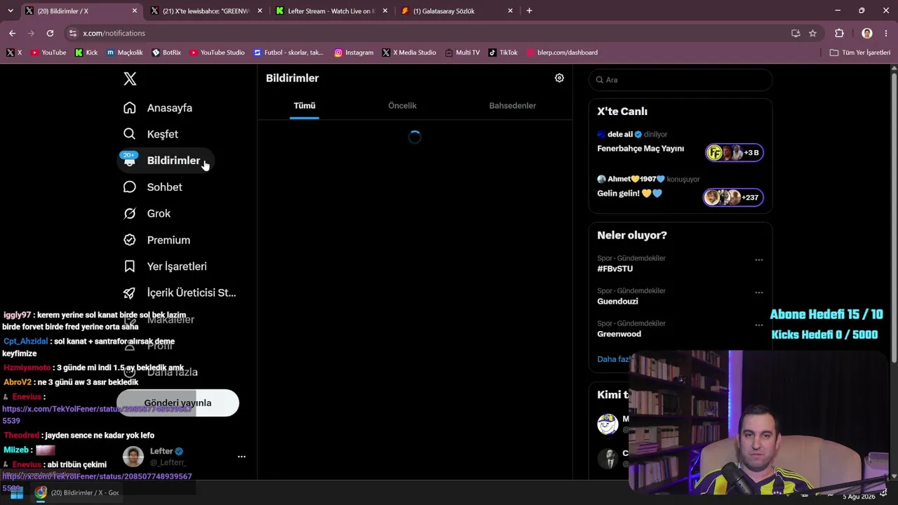Switch to Galatasaray Sözlük browser tab
The width and height of the screenshot is (898, 505).
coord(457,11)
